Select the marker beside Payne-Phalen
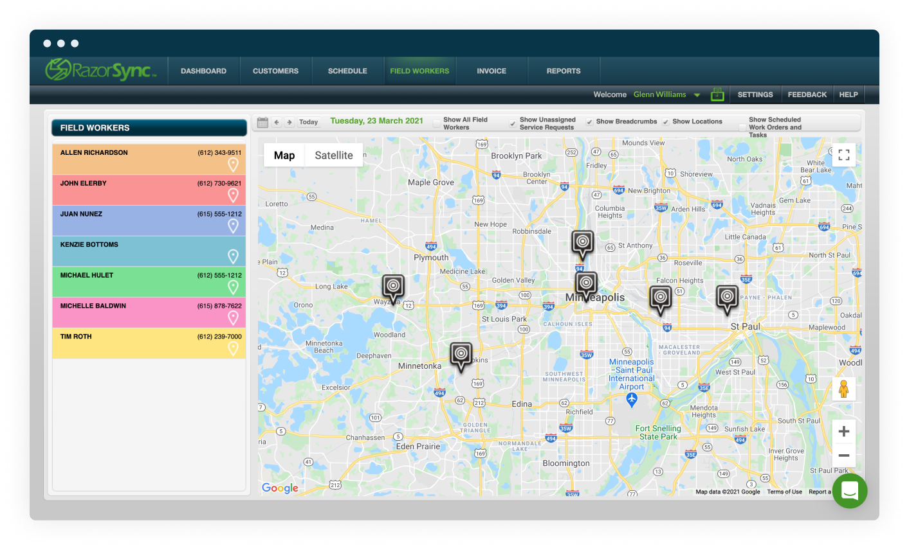This screenshot has height=550, width=909. click(728, 299)
